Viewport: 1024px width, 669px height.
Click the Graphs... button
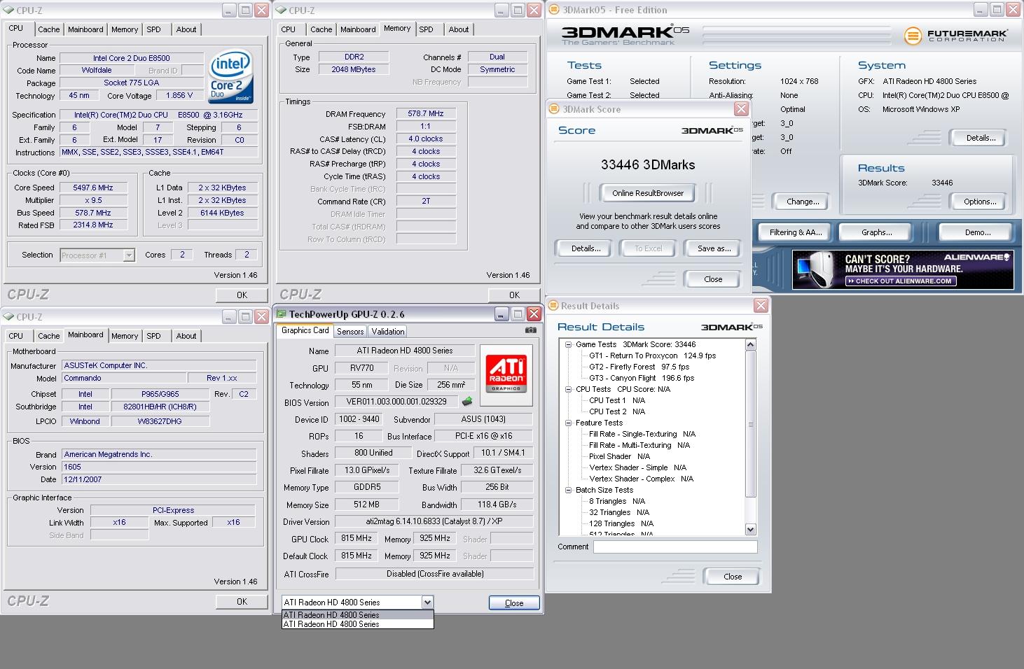[x=876, y=232]
